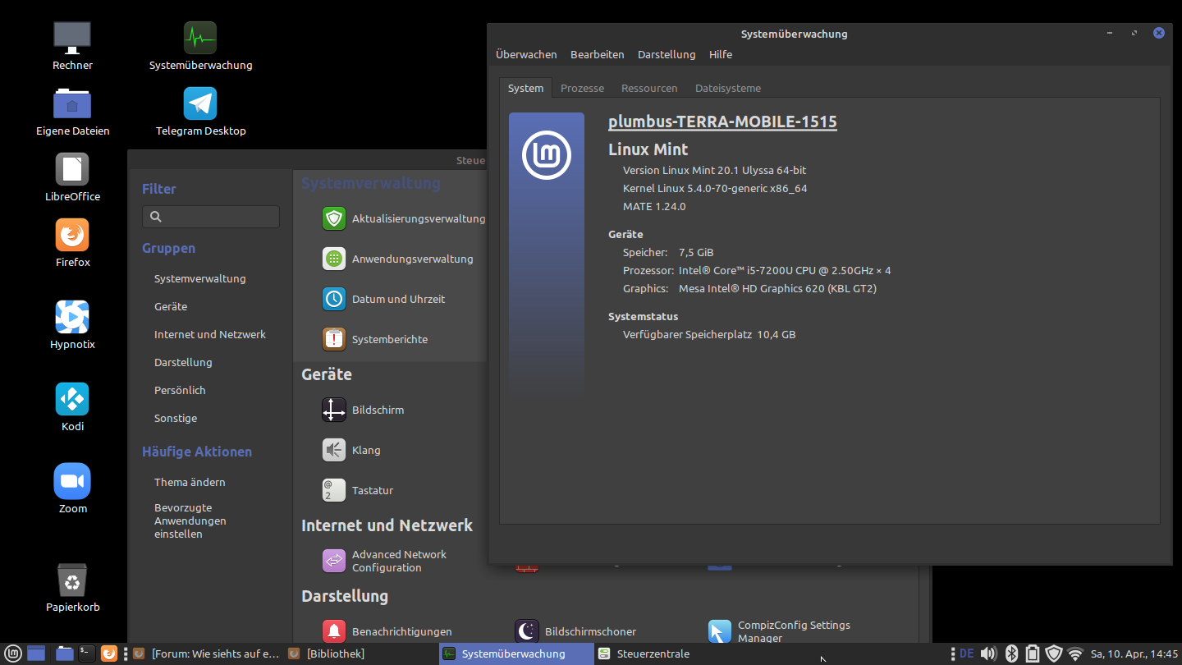Select the System tab

click(525, 88)
